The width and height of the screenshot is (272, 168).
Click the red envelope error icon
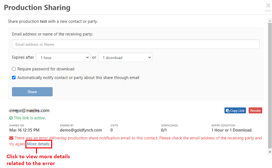[11, 138]
